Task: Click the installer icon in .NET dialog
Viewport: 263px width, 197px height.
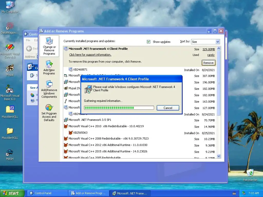Action: 88,89
